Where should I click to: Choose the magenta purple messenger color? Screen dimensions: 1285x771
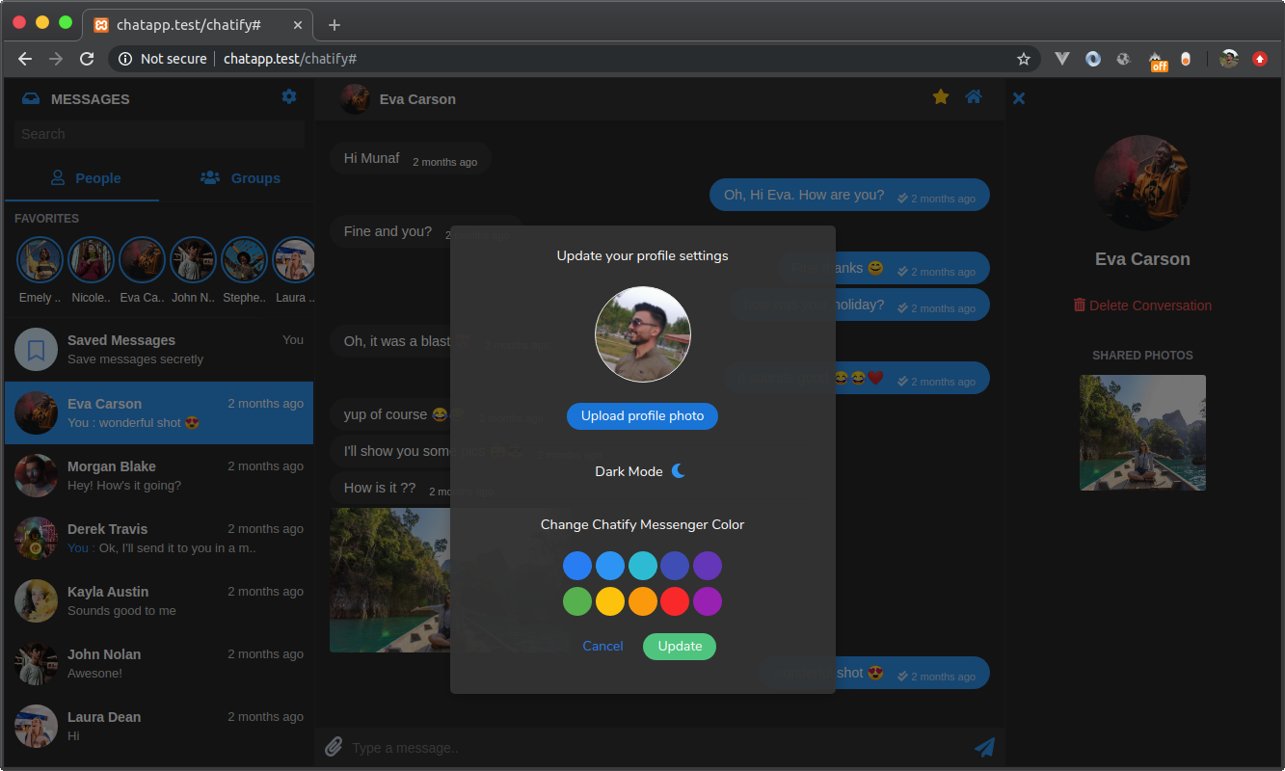pyautogui.click(x=708, y=601)
